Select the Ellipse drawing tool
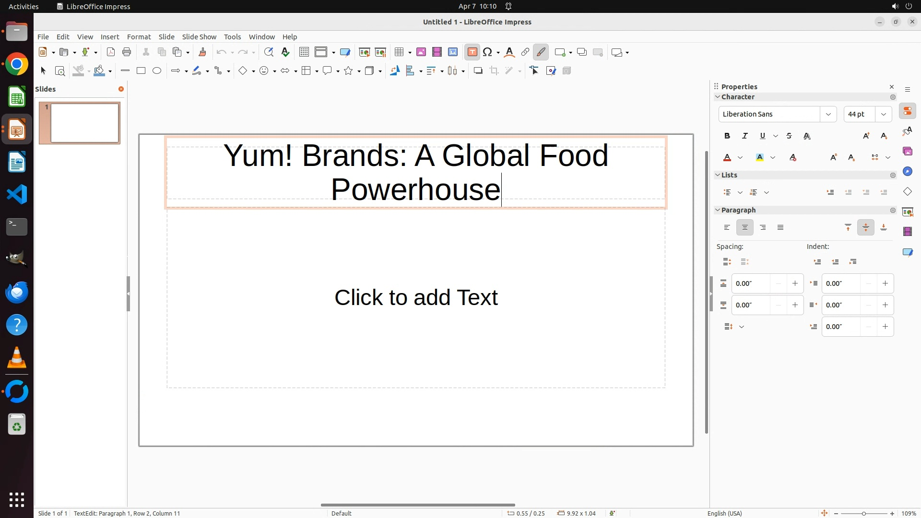This screenshot has height=518, width=921. 157,71
